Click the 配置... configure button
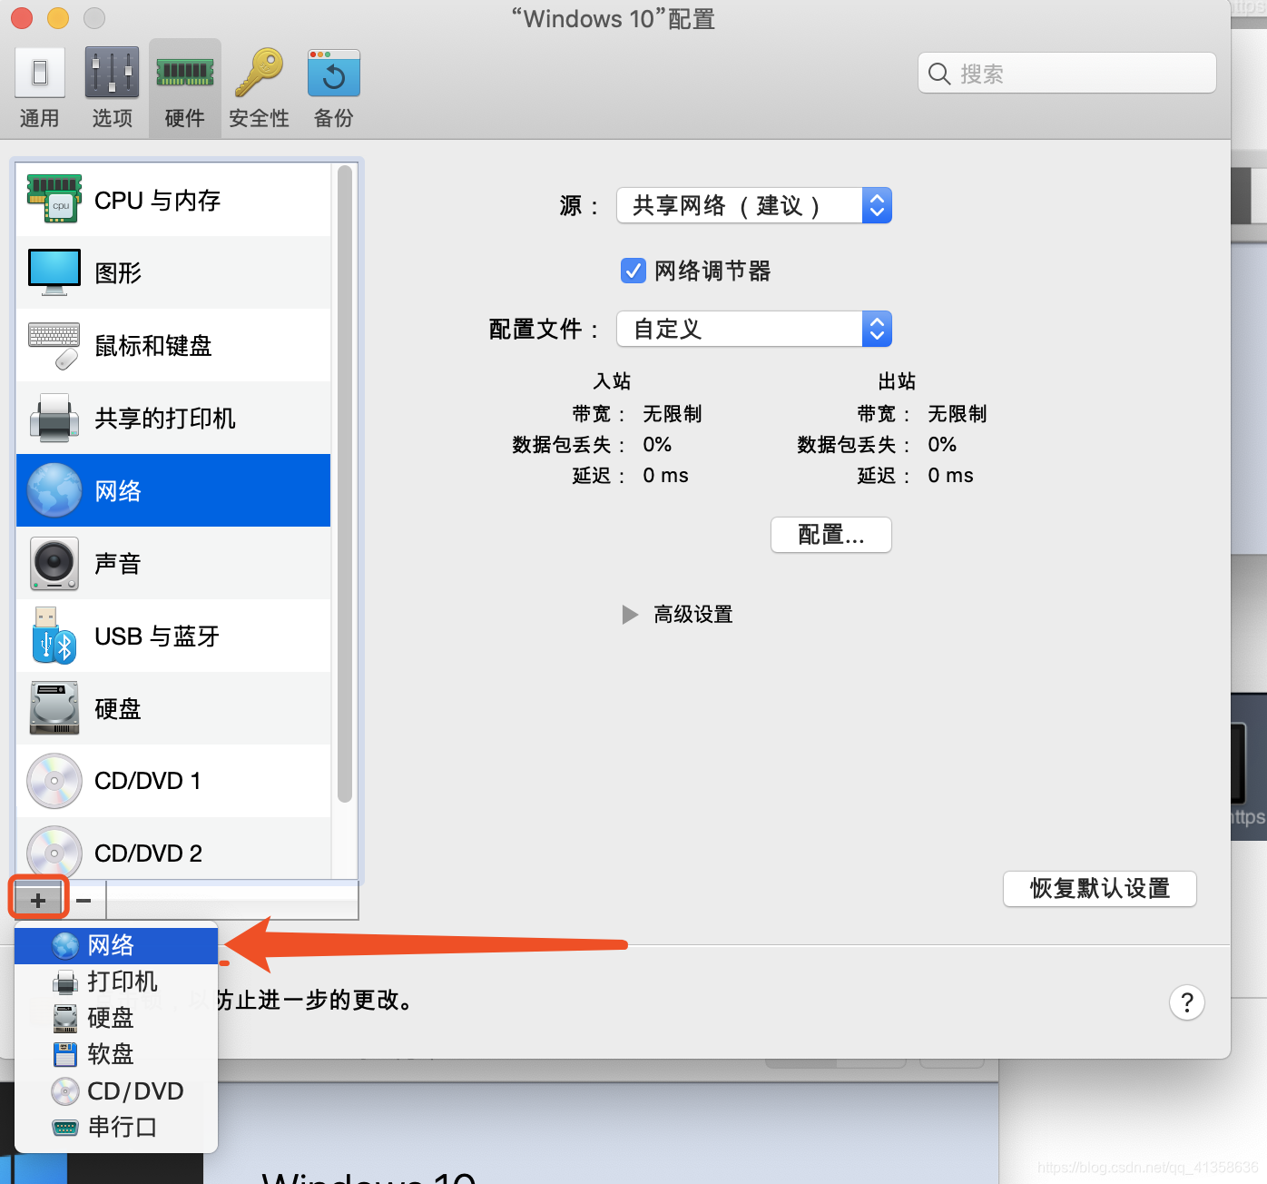Viewport: 1267px width, 1184px height. (x=831, y=535)
